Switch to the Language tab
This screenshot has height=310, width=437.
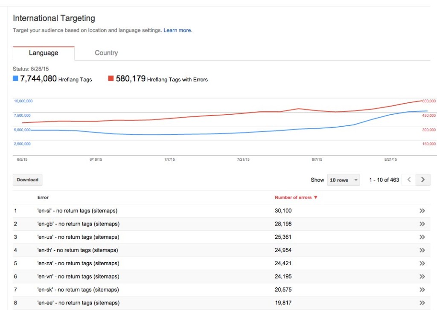click(44, 53)
